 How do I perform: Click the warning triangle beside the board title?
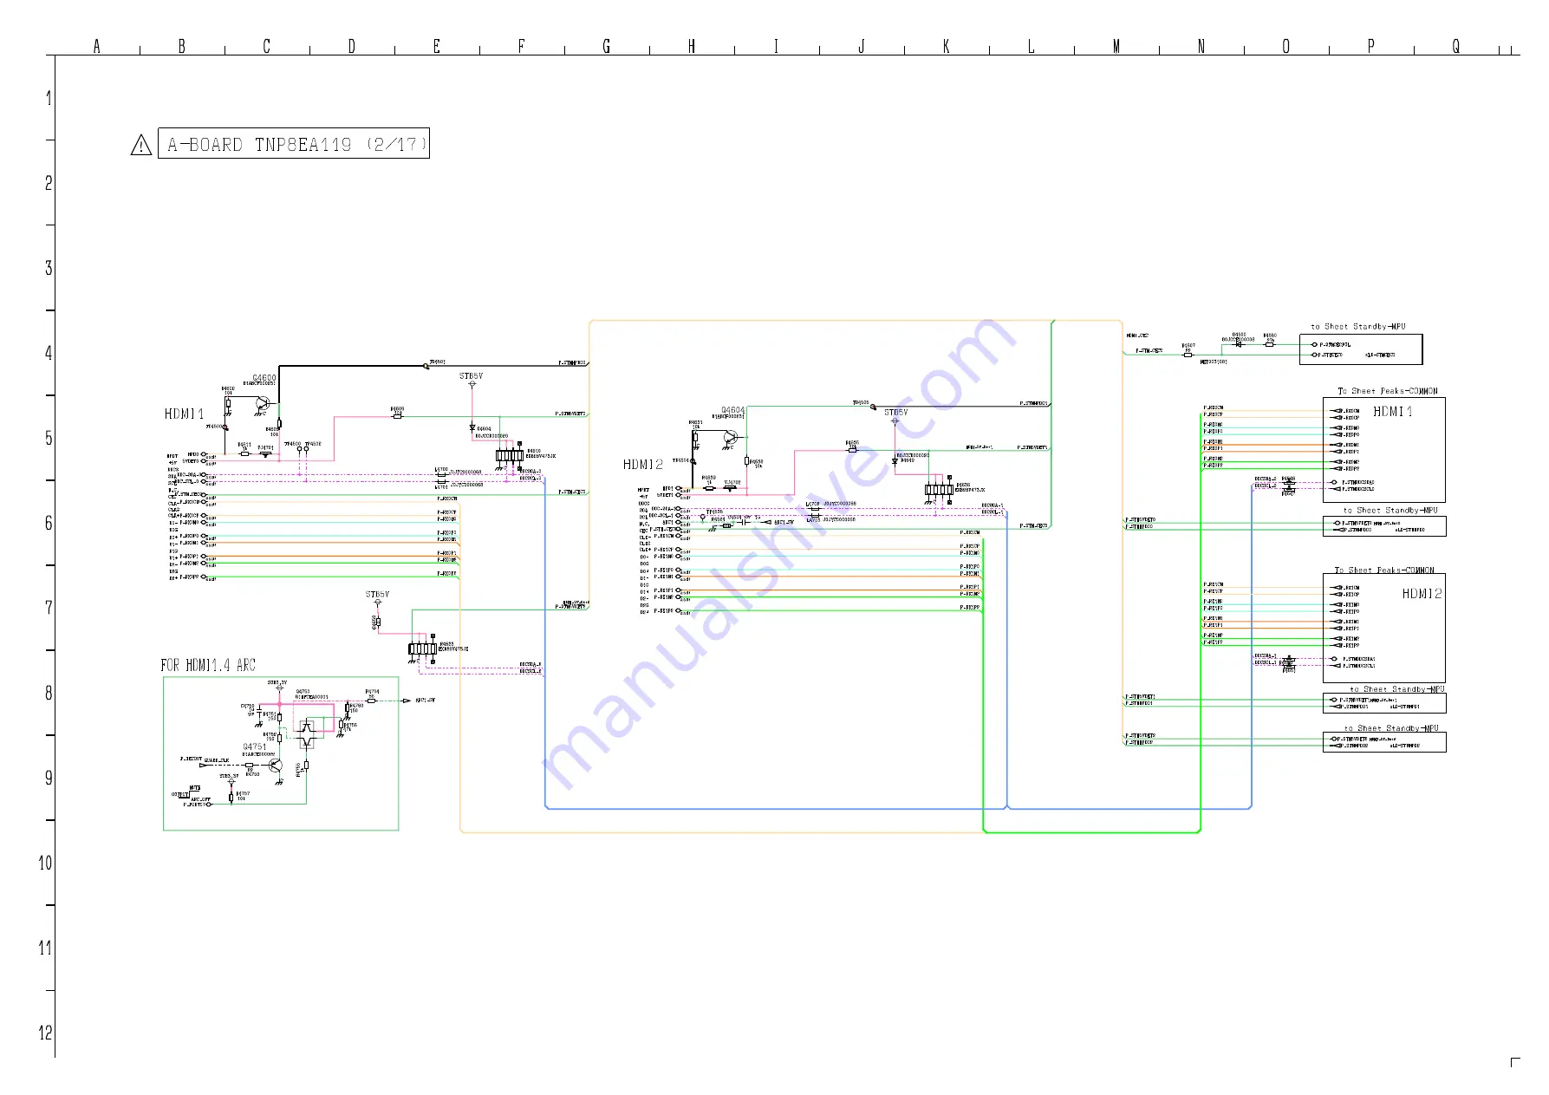tap(141, 145)
